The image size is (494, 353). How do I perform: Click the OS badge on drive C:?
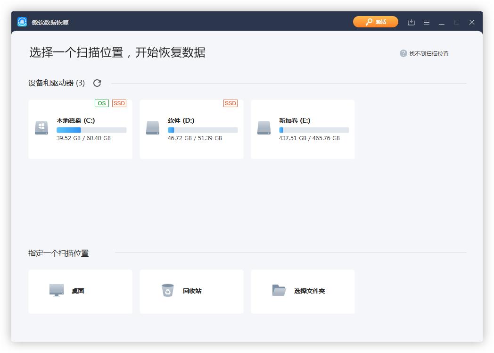point(101,103)
